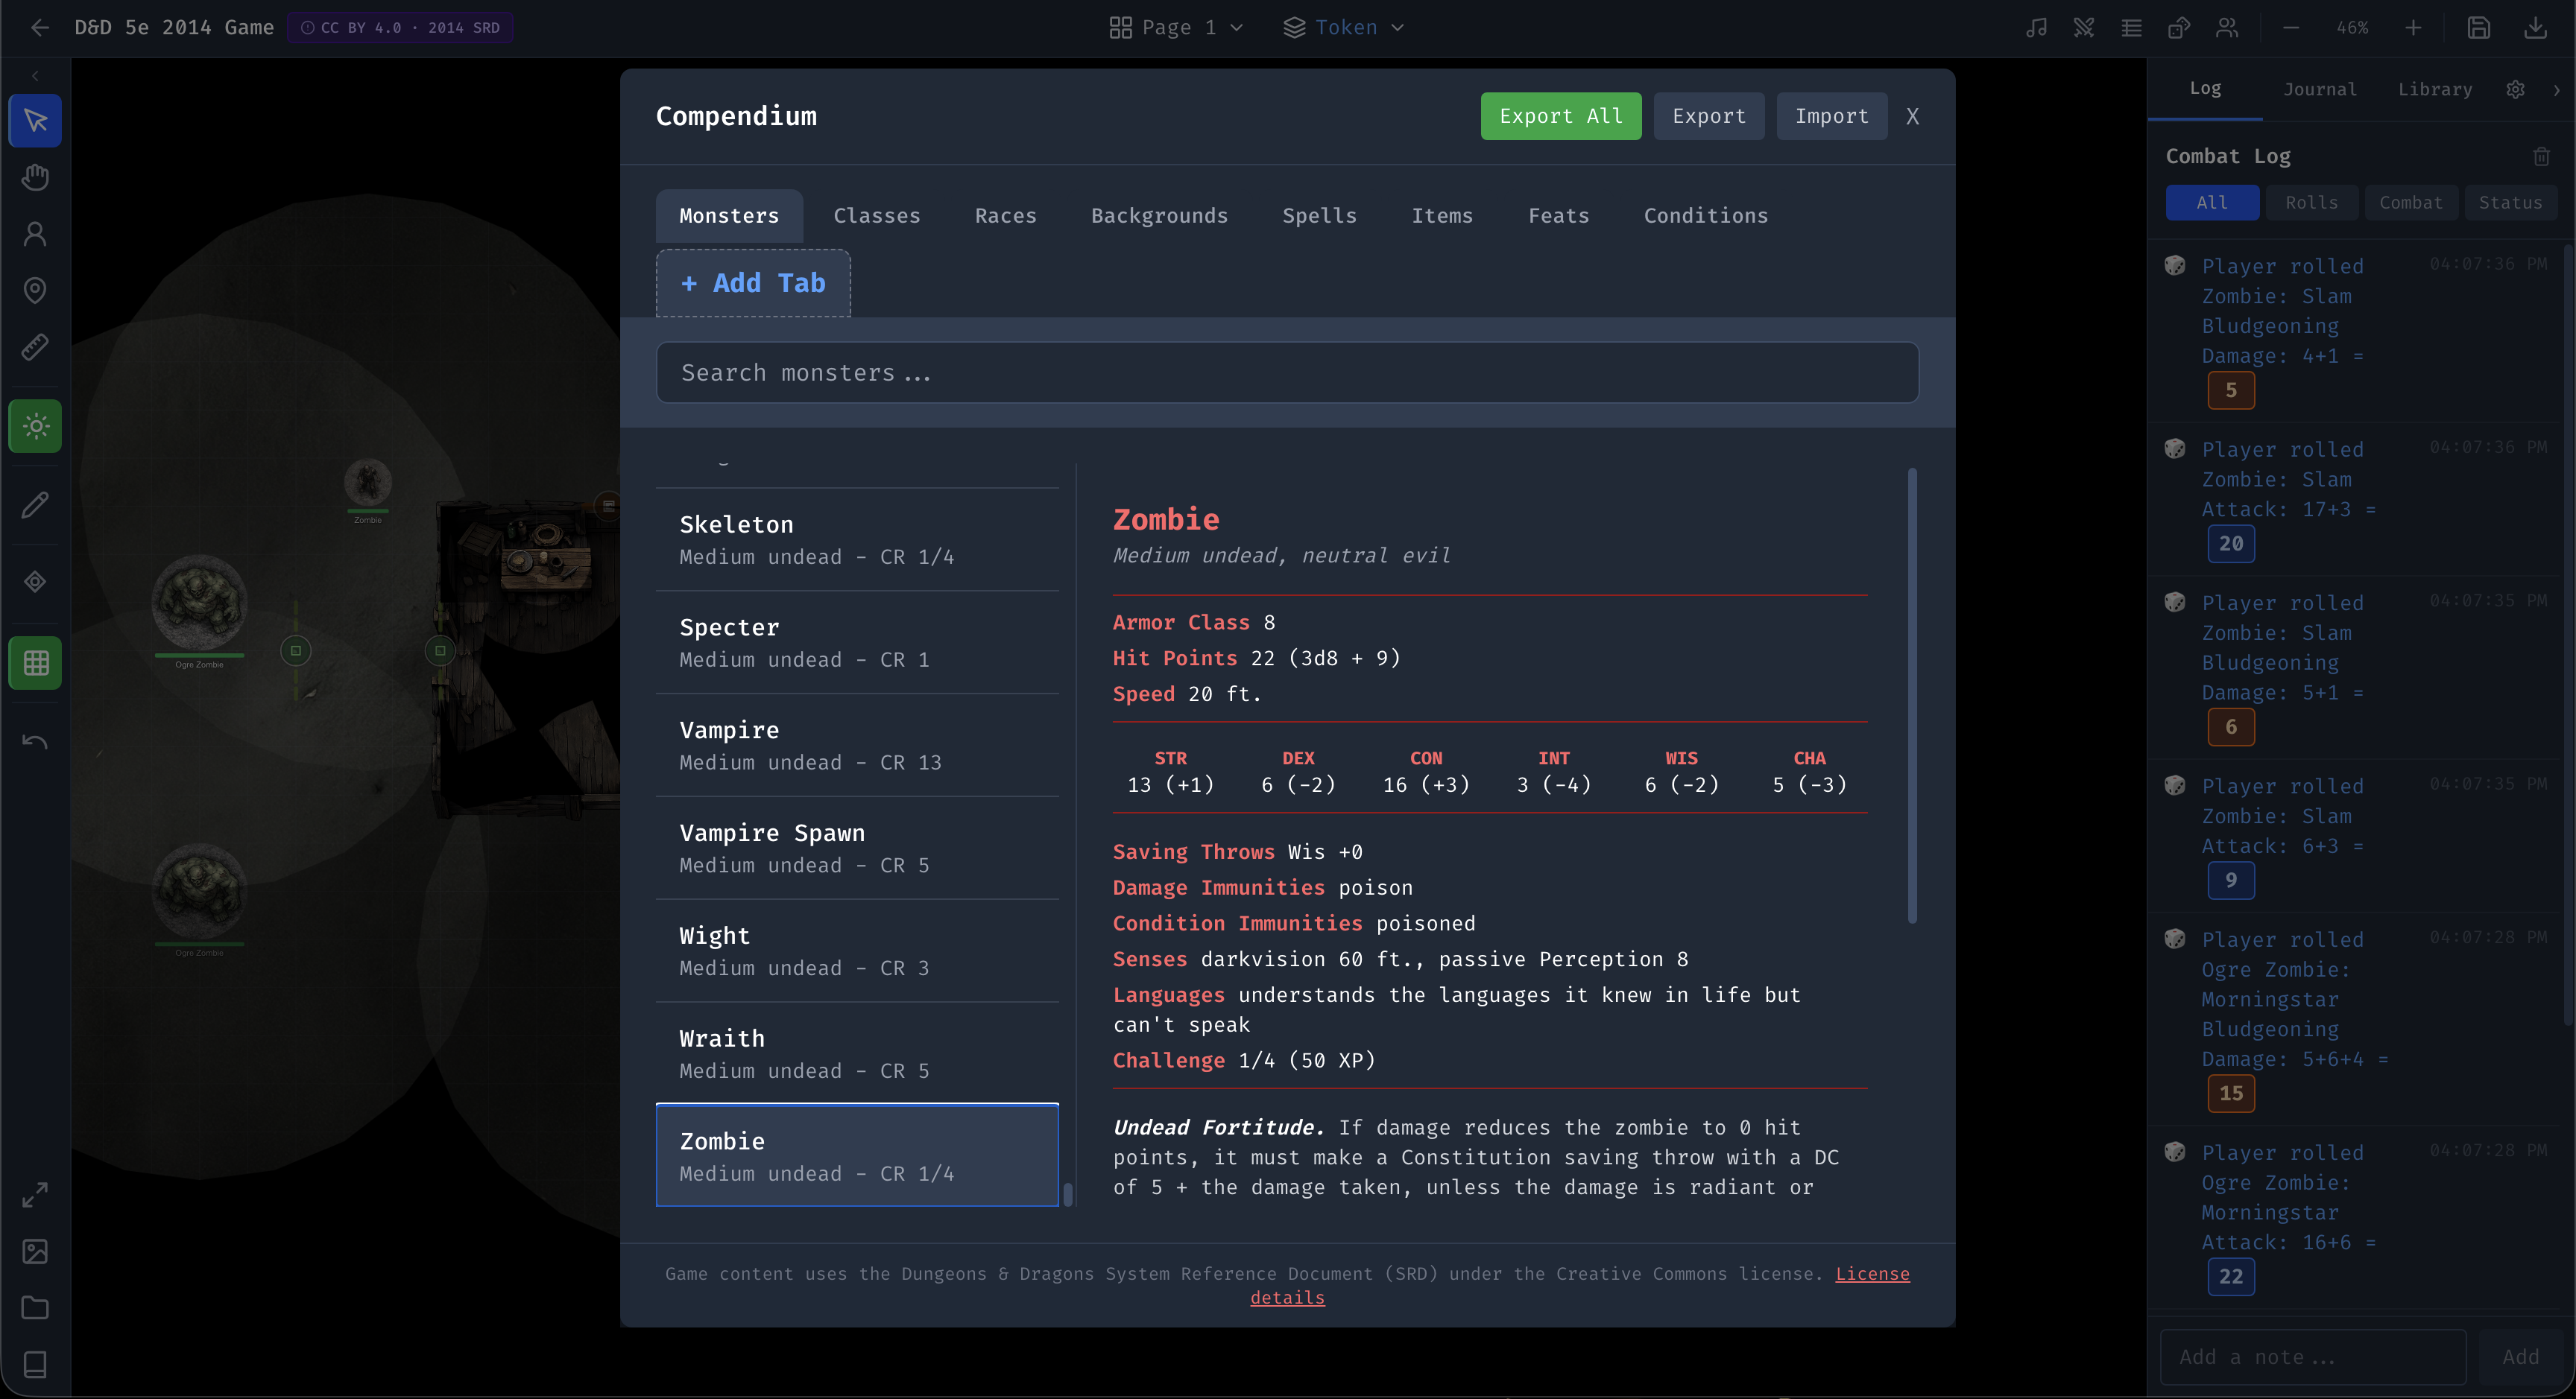Select the ruler measure tool
This screenshot has width=2576, height=1399.
coord(36,348)
